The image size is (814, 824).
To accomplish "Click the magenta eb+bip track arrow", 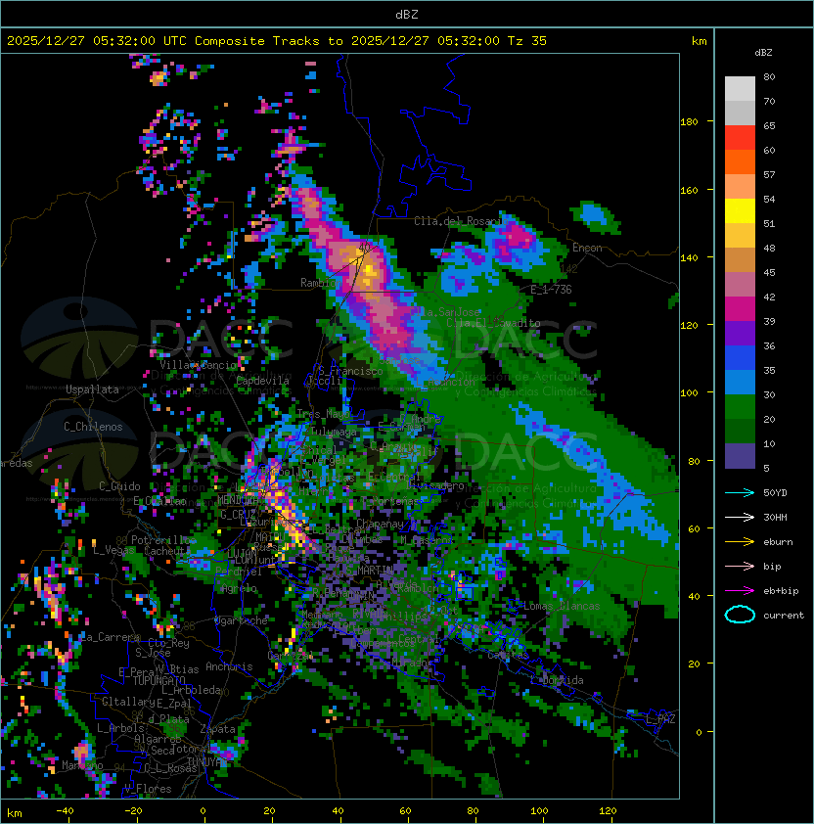I will pos(740,591).
